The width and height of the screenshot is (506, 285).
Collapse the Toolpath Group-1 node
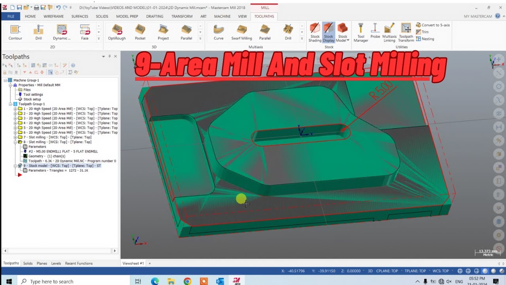11,104
